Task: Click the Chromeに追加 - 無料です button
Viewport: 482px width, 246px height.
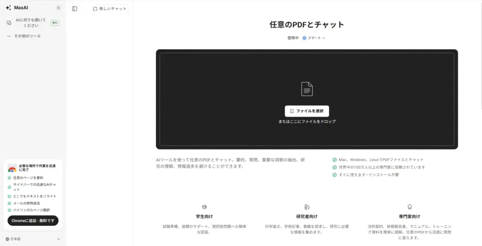Action: (33, 221)
